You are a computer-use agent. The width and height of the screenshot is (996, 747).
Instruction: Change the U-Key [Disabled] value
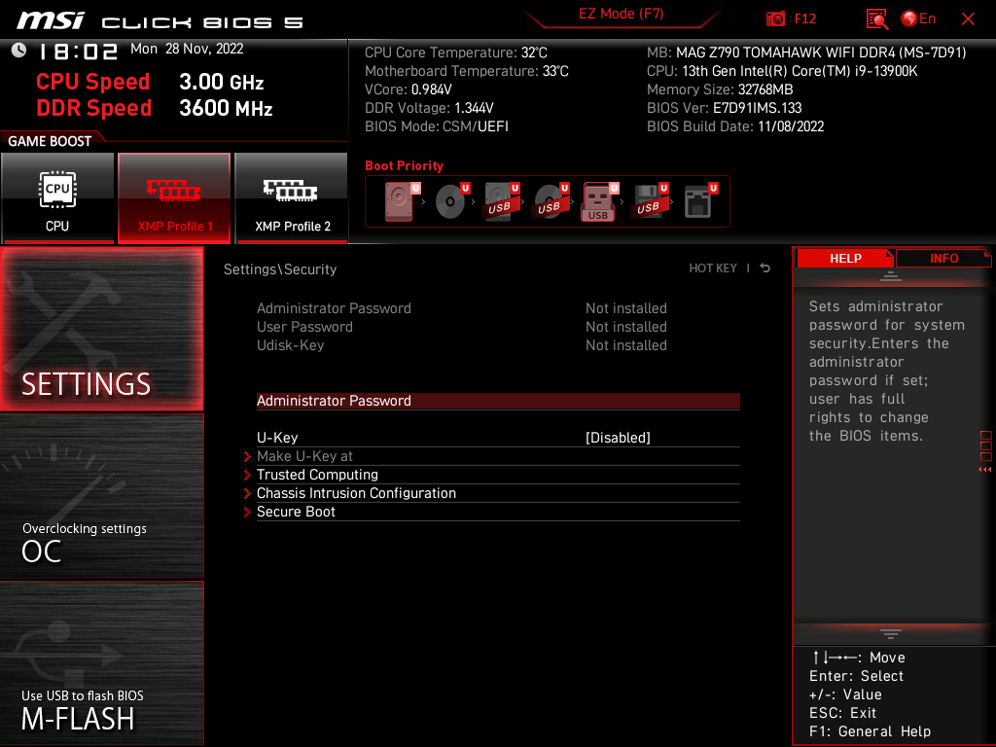click(x=618, y=438)
